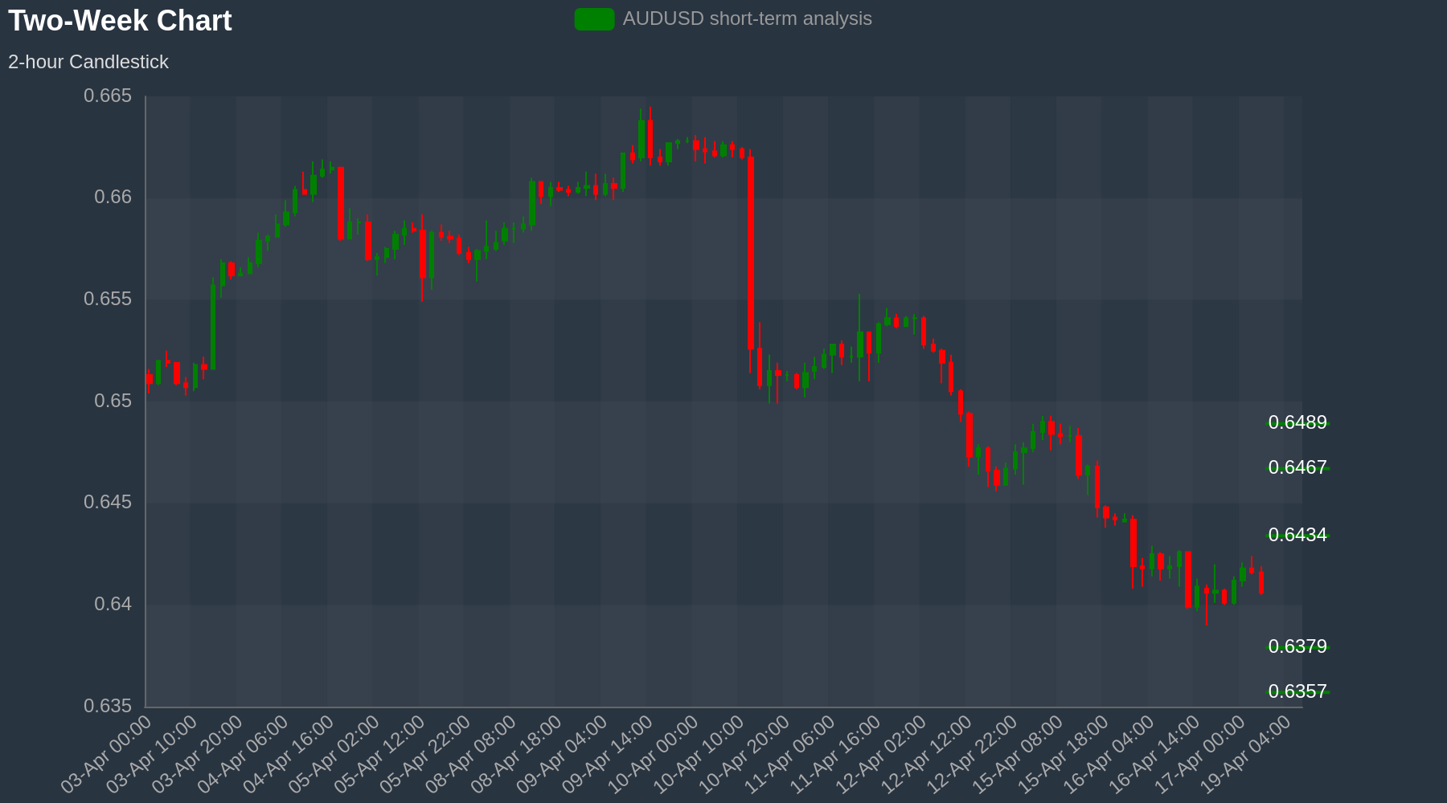Click the 0.665 y-axis label

[x=108, y=96]
